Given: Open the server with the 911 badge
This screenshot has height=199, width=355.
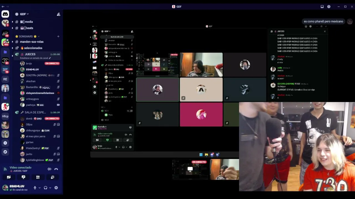Looking at the screenshot, I should point(5,42).
